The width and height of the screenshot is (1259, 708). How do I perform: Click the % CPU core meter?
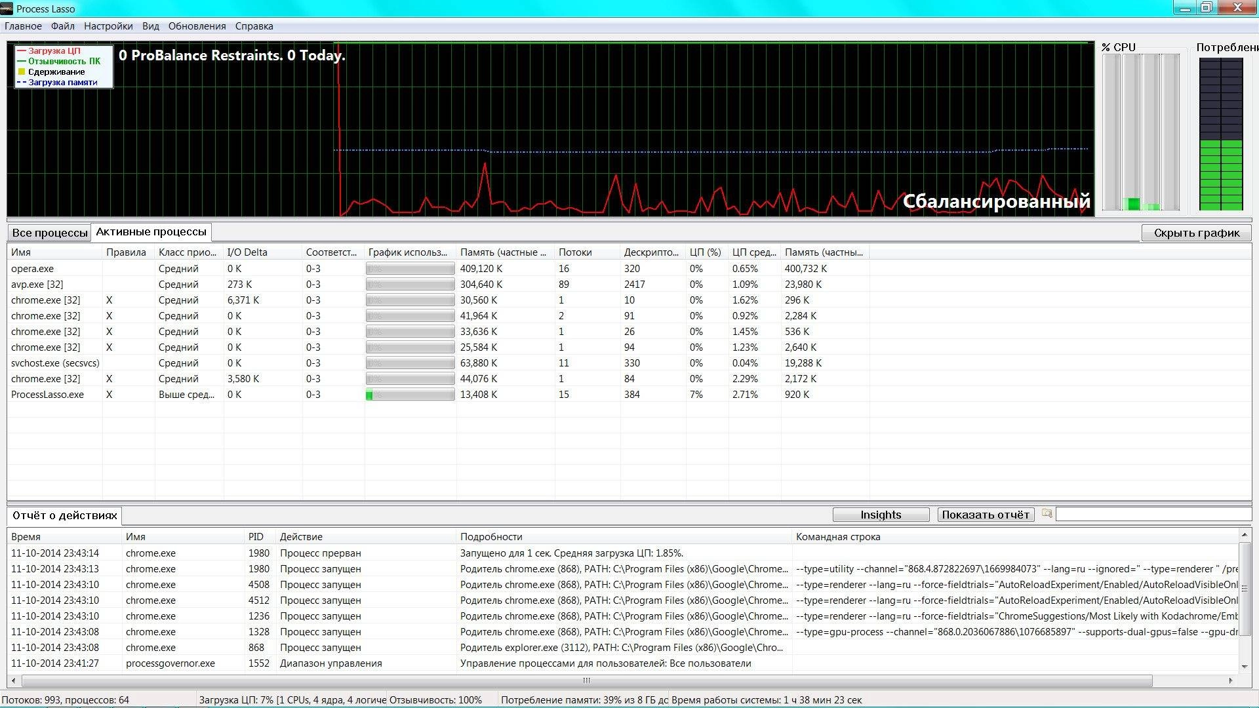(x=1141, y=132)
